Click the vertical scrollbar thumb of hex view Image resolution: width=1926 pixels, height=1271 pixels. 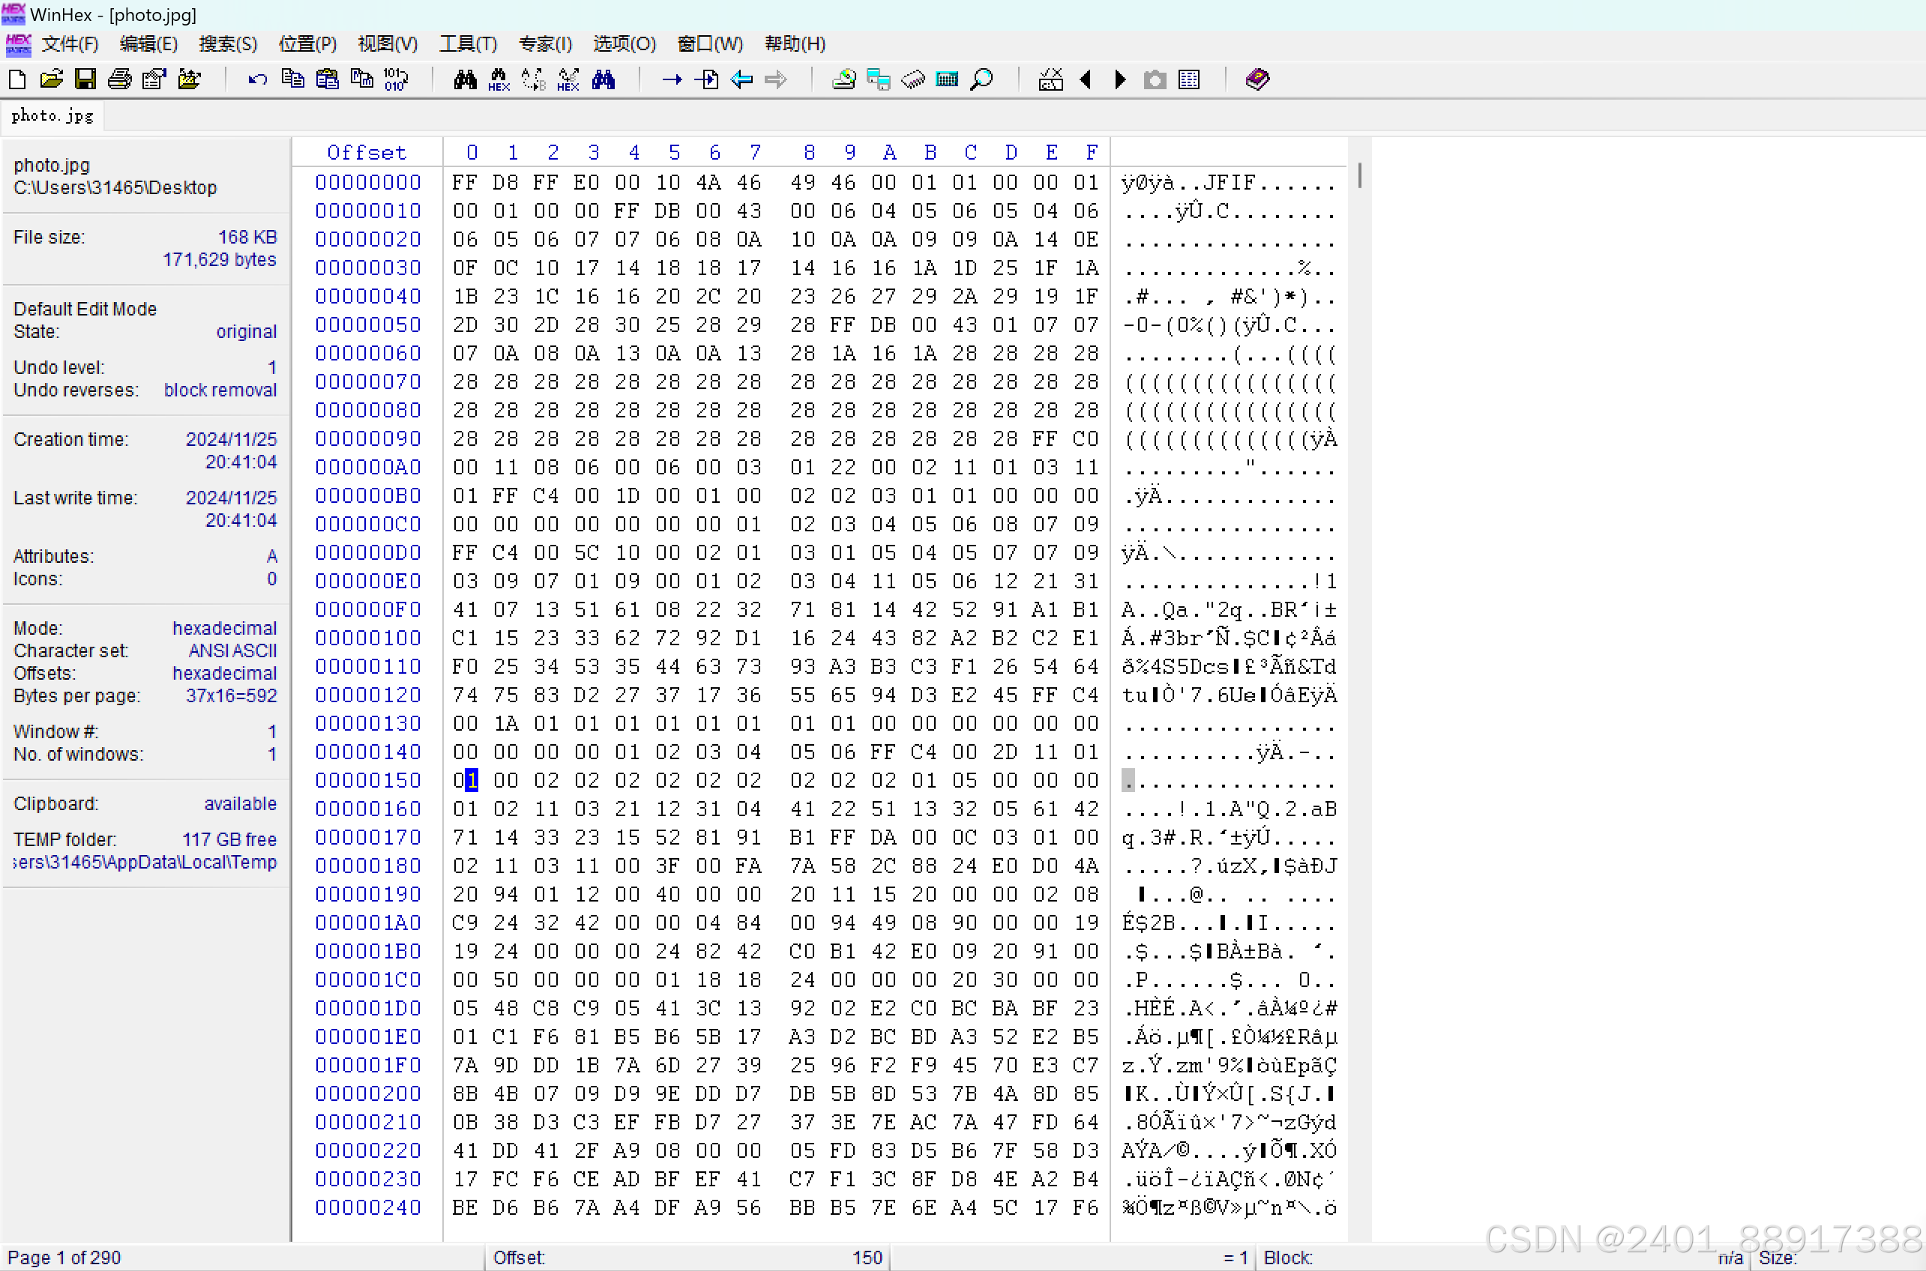(x=1359, y=175)
